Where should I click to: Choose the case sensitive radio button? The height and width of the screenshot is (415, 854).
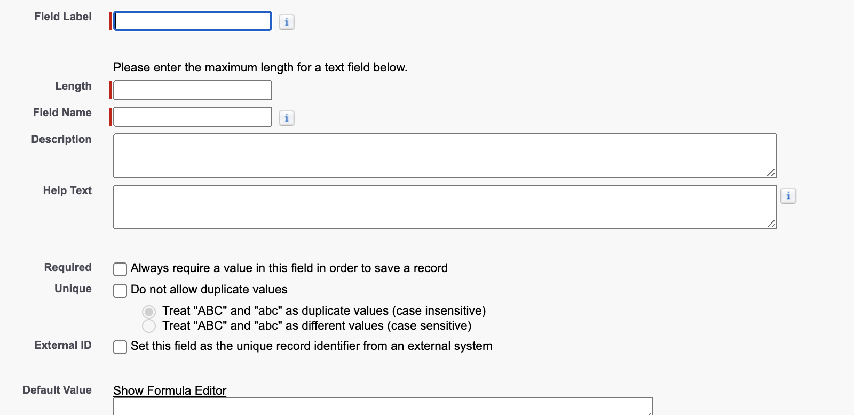tap(149, 326)
